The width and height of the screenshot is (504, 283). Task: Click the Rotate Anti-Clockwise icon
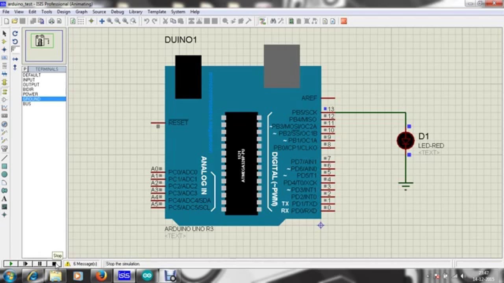15,42
